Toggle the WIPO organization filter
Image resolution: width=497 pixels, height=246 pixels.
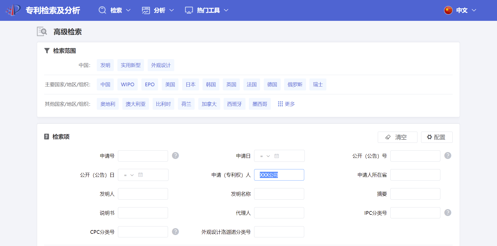(x=127, y=84)
